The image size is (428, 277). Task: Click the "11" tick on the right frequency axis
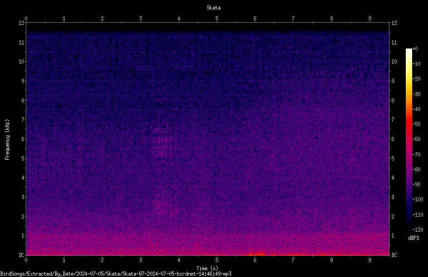pos(394,43)
